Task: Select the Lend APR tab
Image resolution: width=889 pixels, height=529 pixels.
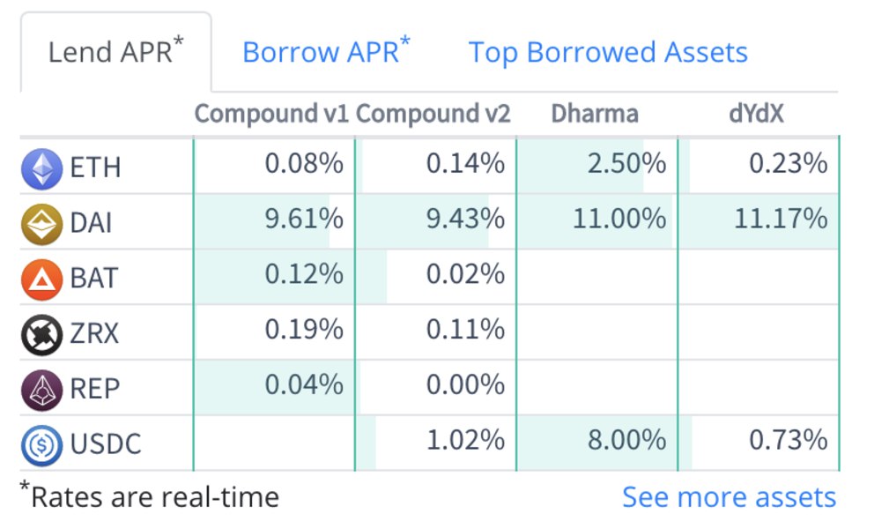Action: pyautogui.click(x=116, y=52)
